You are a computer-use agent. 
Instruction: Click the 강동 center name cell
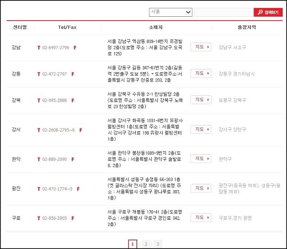16,74
